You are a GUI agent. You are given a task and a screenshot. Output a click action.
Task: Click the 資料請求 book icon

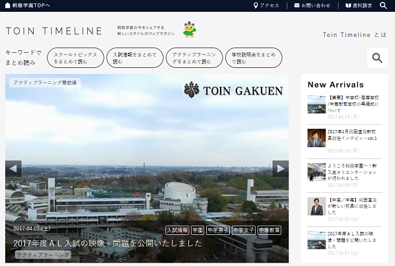[x=348, y=5]
